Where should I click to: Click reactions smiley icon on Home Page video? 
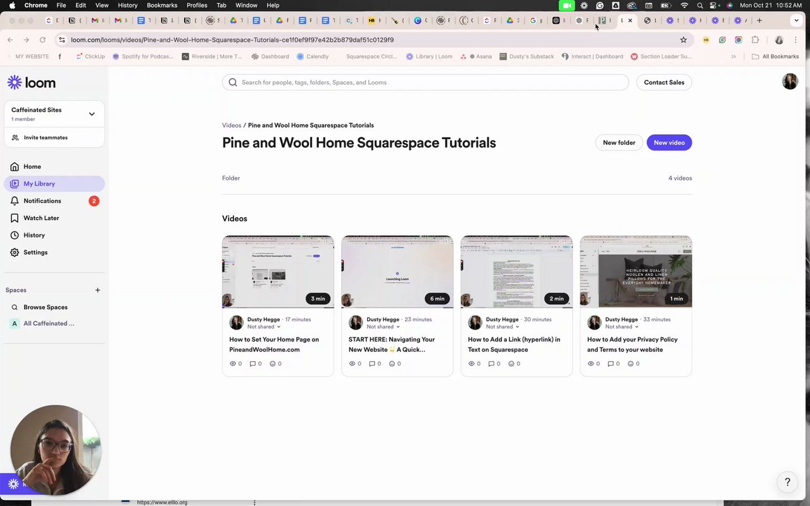point(273,364)
